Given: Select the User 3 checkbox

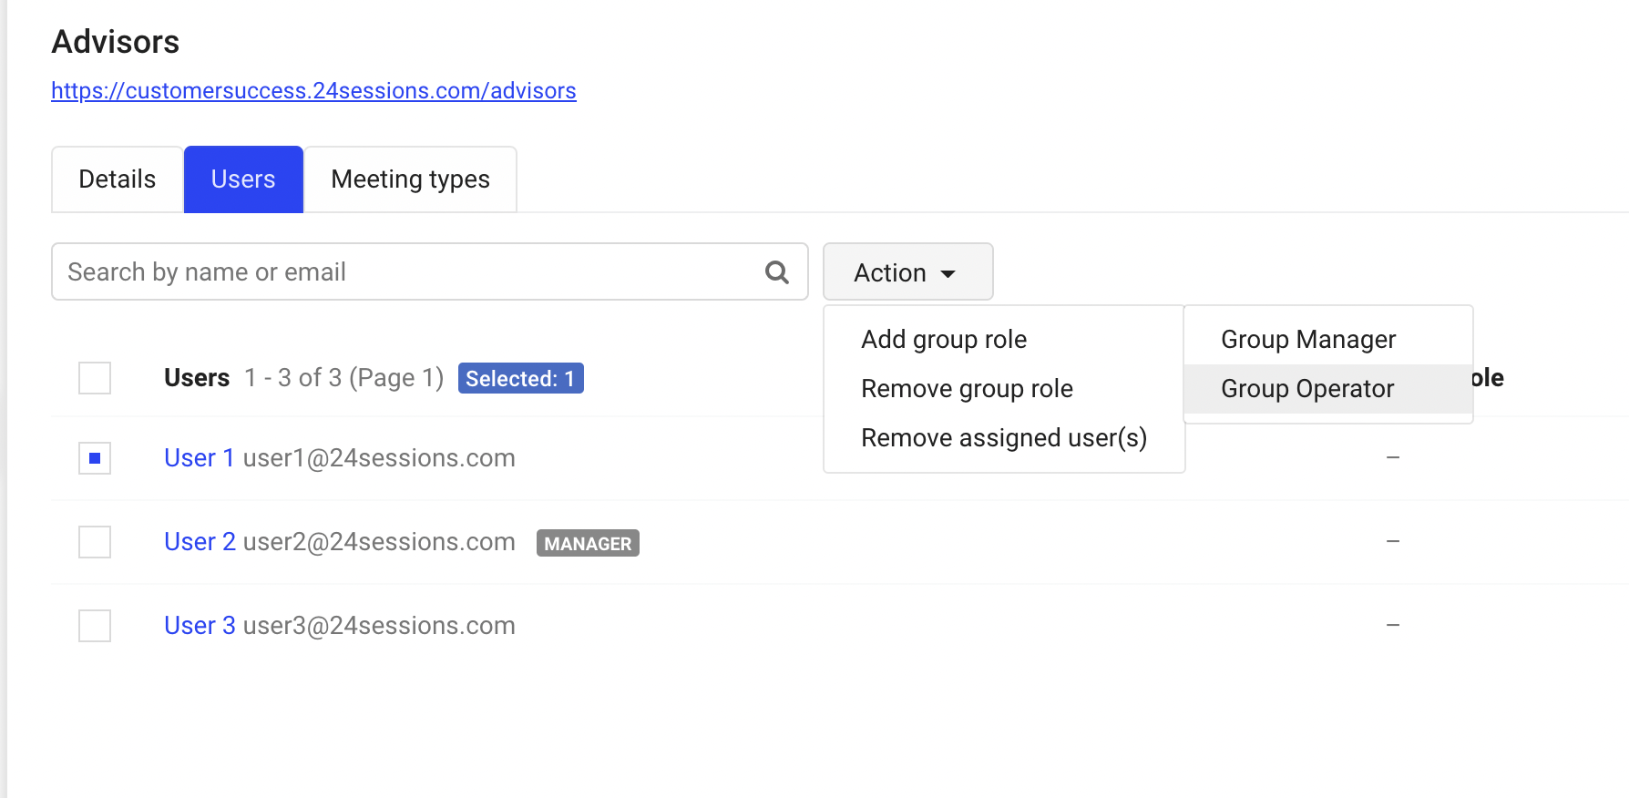Looking at the screenshot, I should pos(95,626).
